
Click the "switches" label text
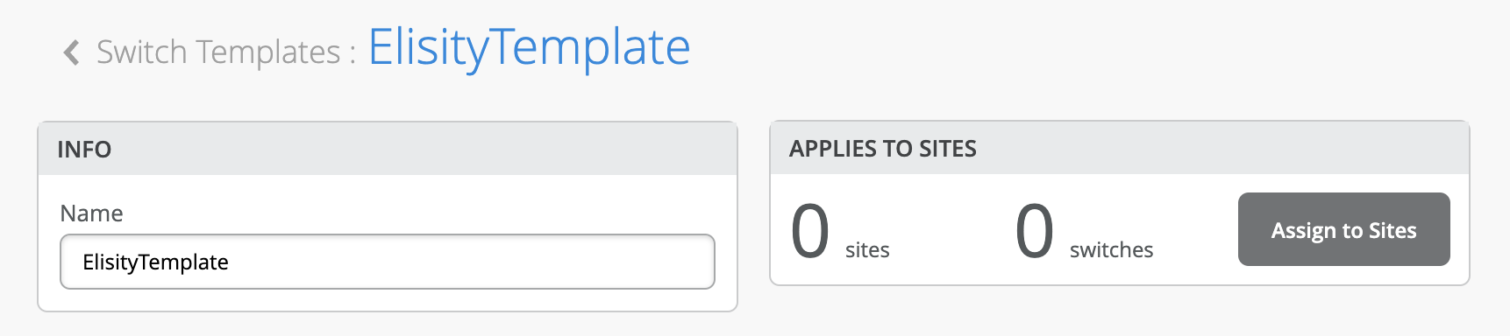[x=1111, y=250]
